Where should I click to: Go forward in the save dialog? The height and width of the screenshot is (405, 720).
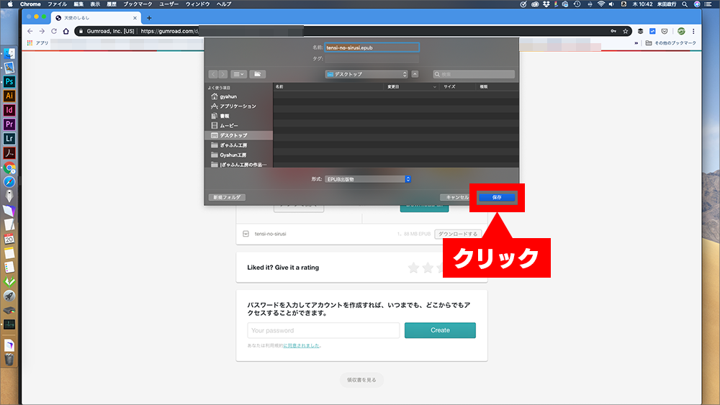coord(223,74)
